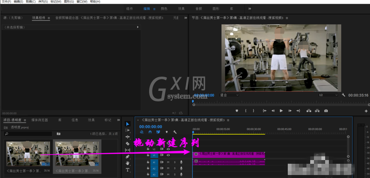
Task: Click the Mark Out button
Action: coord(253,111)
